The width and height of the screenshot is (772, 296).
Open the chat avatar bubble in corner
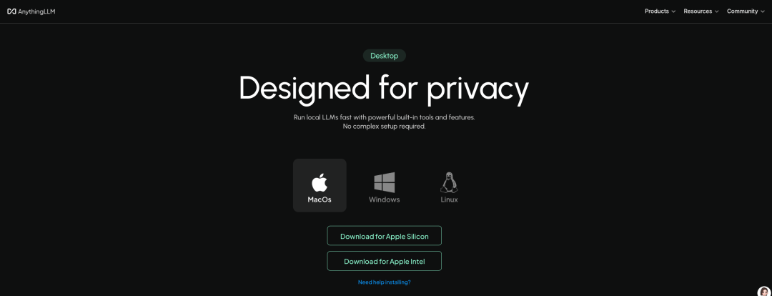(763, 292)
